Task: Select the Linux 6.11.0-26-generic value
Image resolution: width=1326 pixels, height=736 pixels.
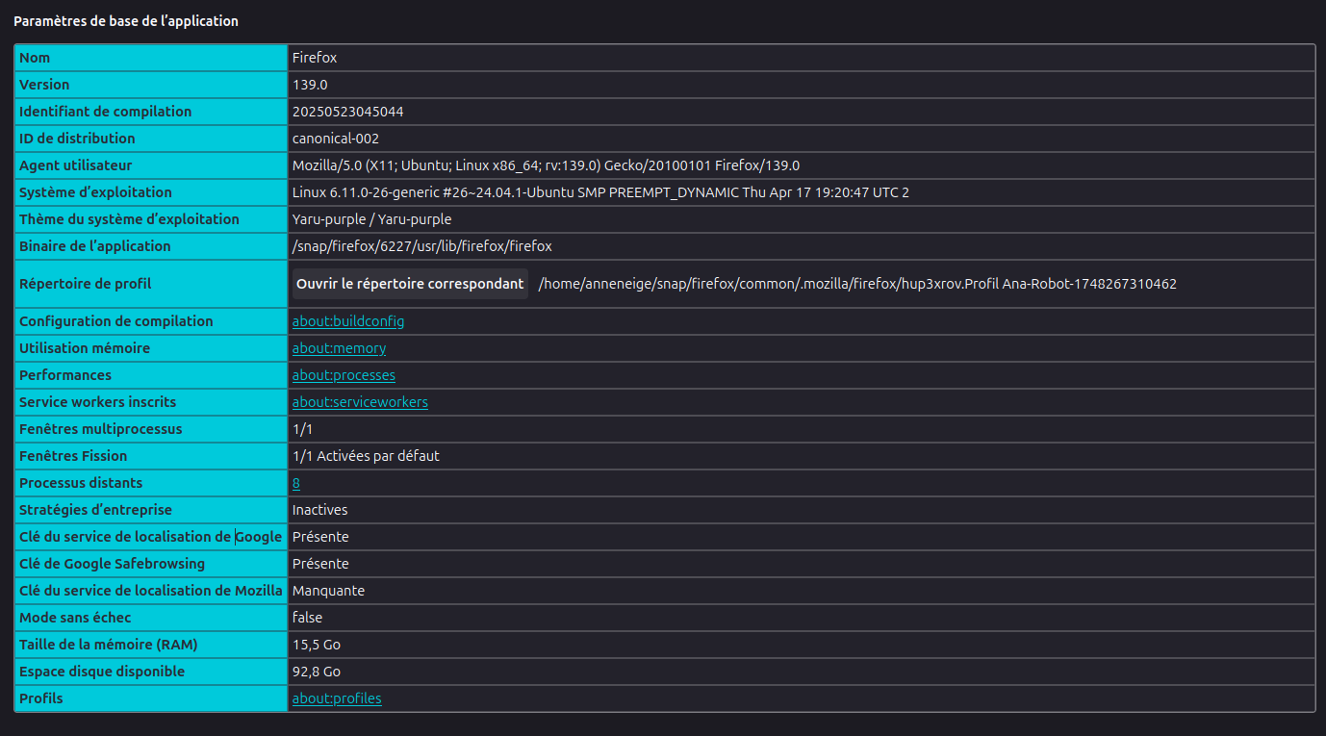Action: pos(600,192)
